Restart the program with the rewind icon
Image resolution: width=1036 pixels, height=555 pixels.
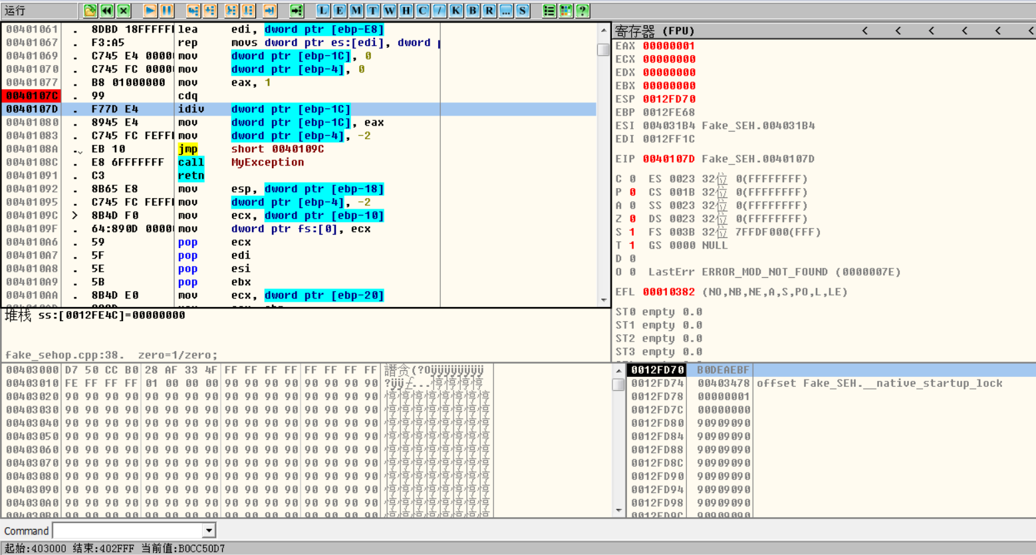pos(106,11)
